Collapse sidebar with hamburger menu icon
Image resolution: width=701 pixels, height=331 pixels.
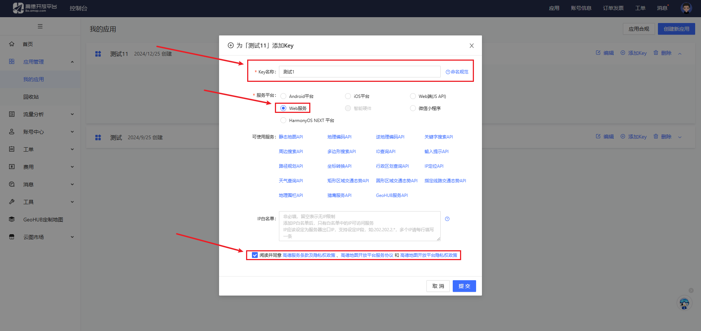(40, 26)
